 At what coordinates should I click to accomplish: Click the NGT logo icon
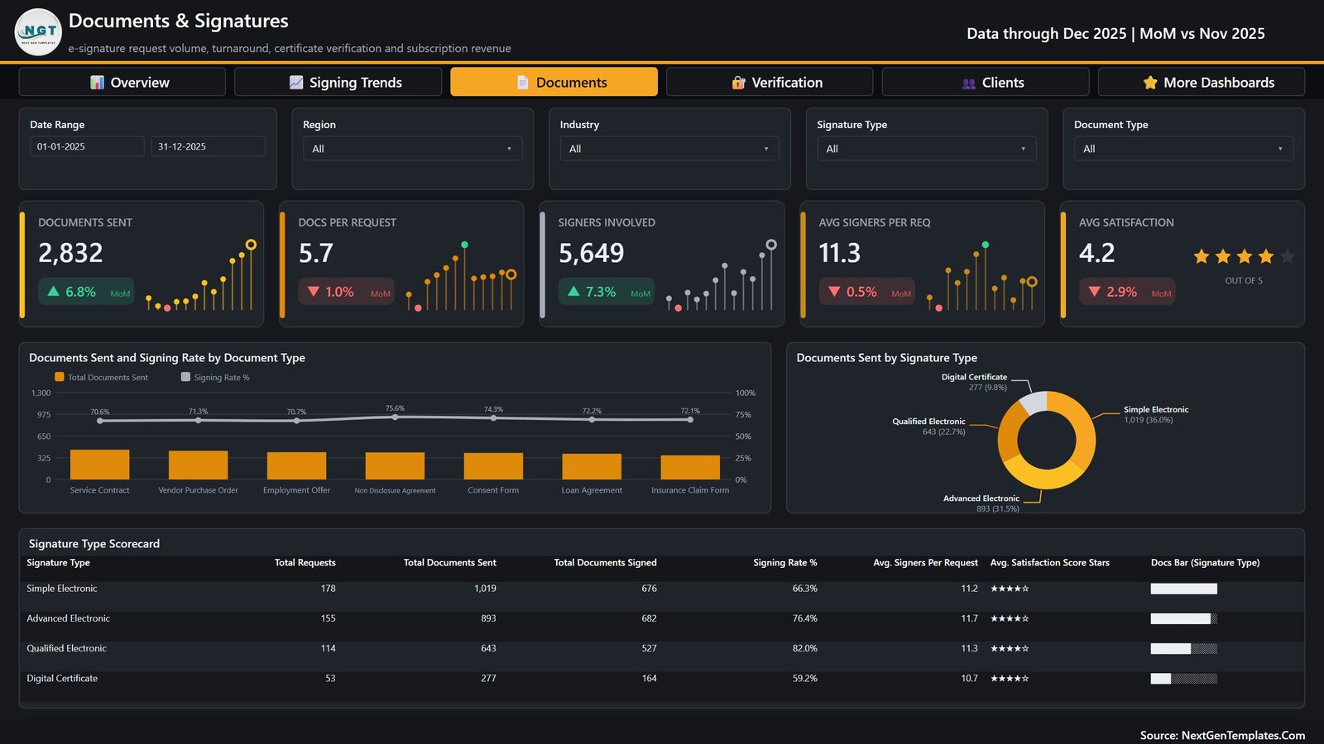coord(38,32)
